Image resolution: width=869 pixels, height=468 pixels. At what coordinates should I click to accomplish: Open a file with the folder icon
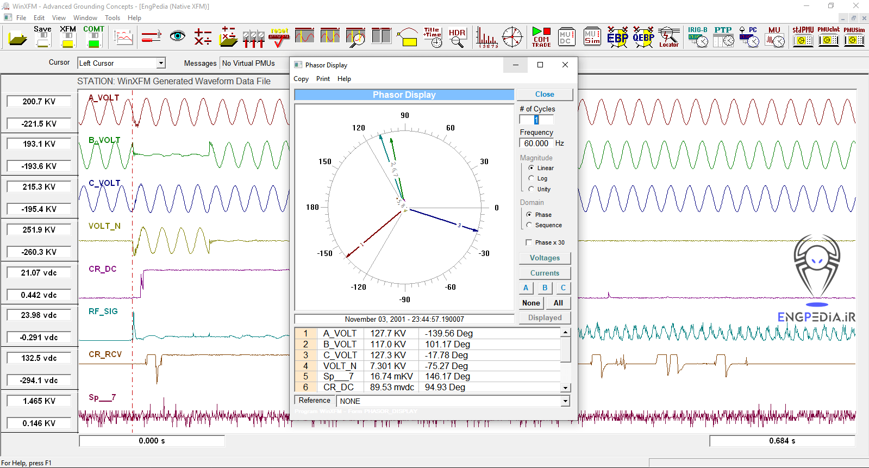click(17, 38)
